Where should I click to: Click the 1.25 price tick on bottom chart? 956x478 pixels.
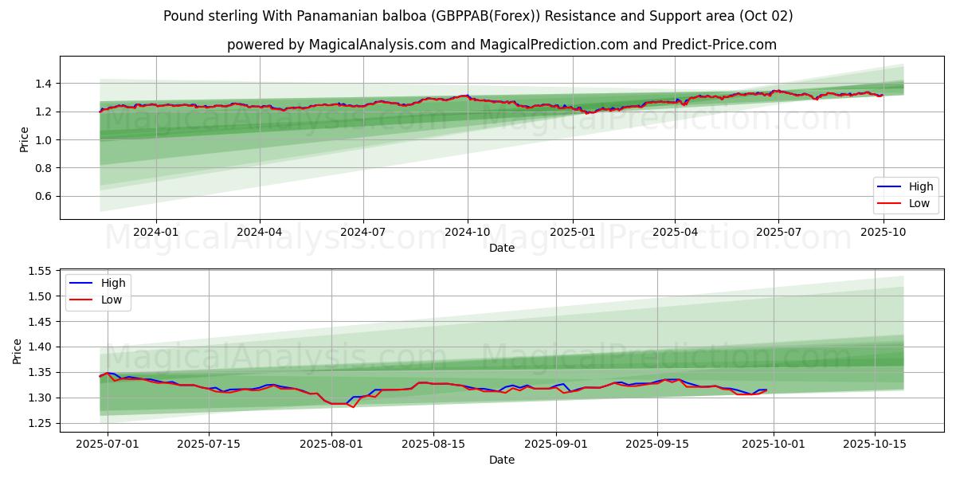click(x=39, y=423)
